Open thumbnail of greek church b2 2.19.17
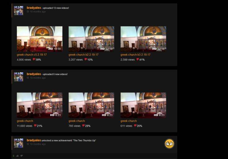Image resolution: width=228 pixels, height=159 pixels. (91, 39)
